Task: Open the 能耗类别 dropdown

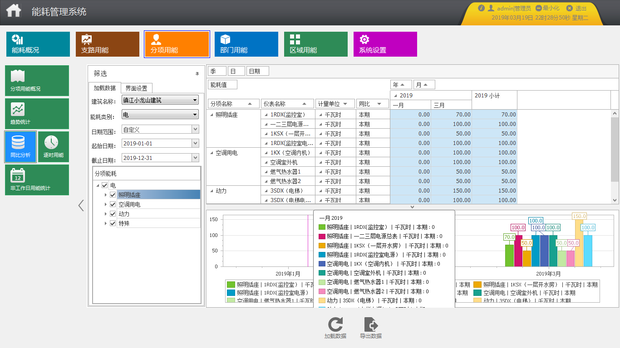Action: tap(195, 115)
